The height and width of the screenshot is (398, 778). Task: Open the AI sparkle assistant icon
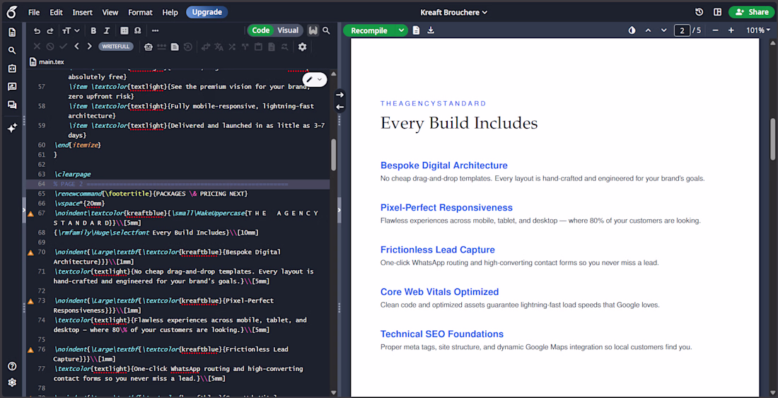(13, 128)
